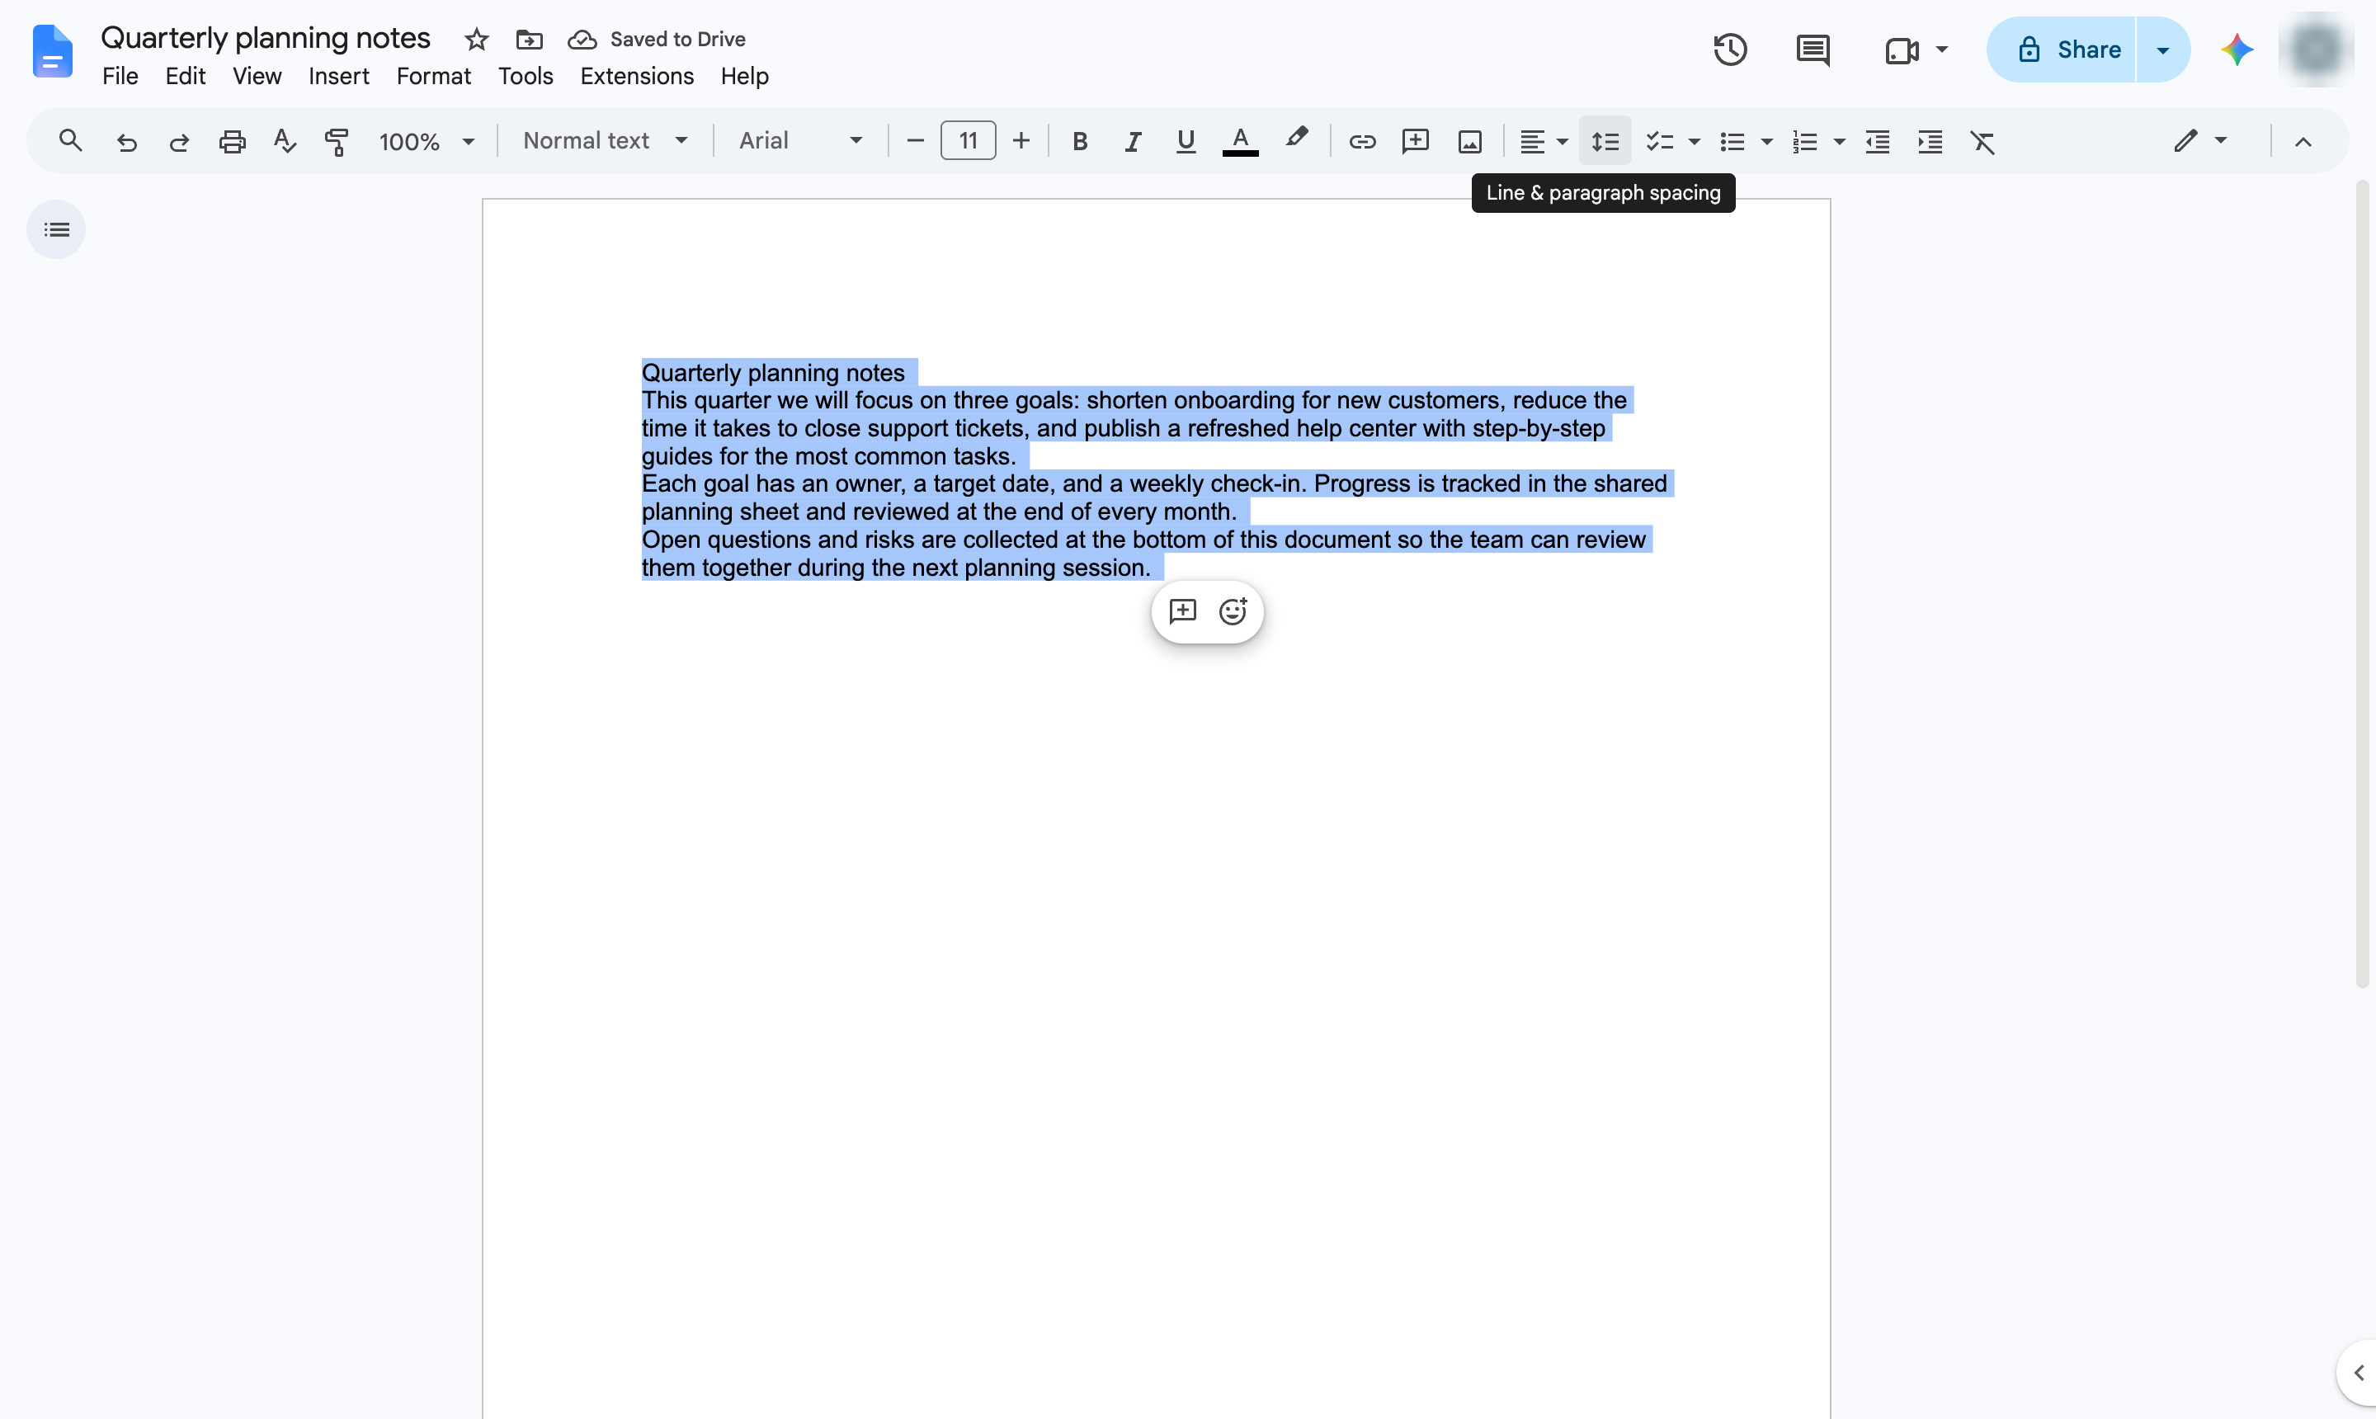The image size is (2376, 1419).
Task: Show the document outline
Action: point(56,229)
